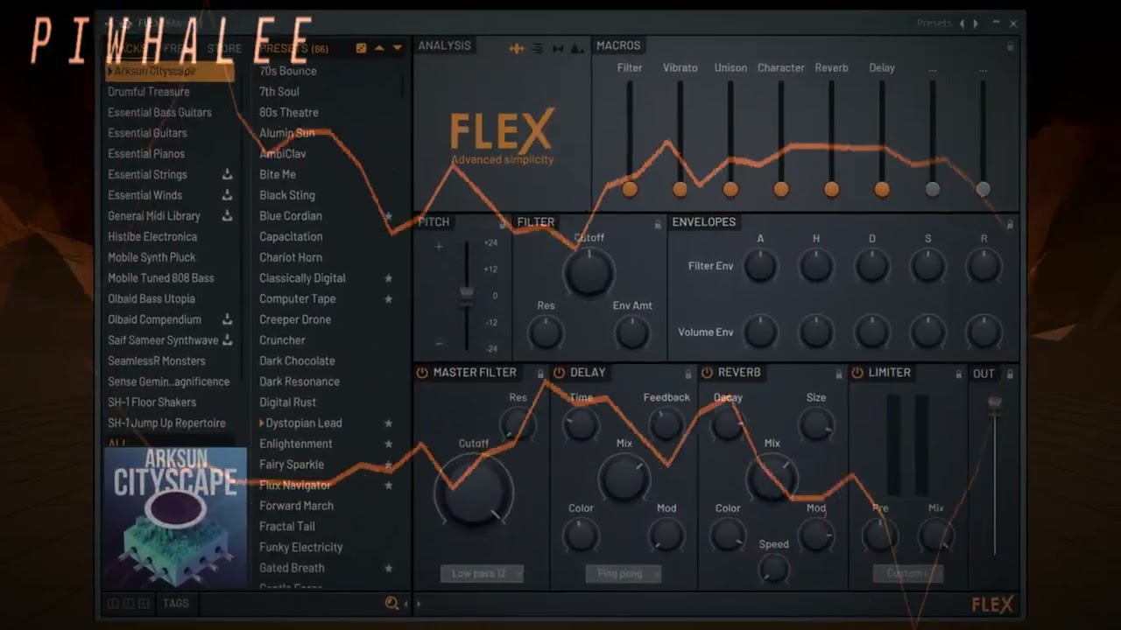This screenshot has width=1121, height=630.
Task: Favorite star for Computer Tape preset
Action: (x=388, y=298)
